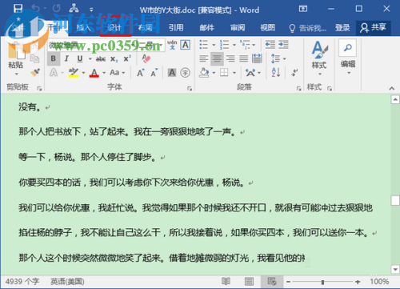This screenshot has width=400, height=289.
Task: Toggle strikethrough abc formatting
Action: (101, 59)
